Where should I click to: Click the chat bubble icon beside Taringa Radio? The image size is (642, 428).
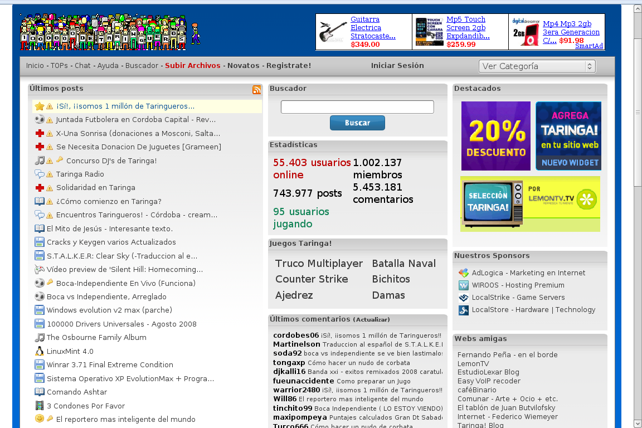[40, 174]
